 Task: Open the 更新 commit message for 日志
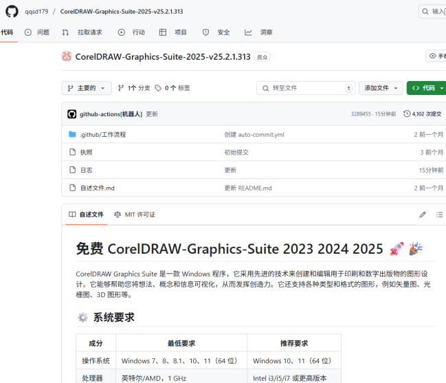point(230,170)
